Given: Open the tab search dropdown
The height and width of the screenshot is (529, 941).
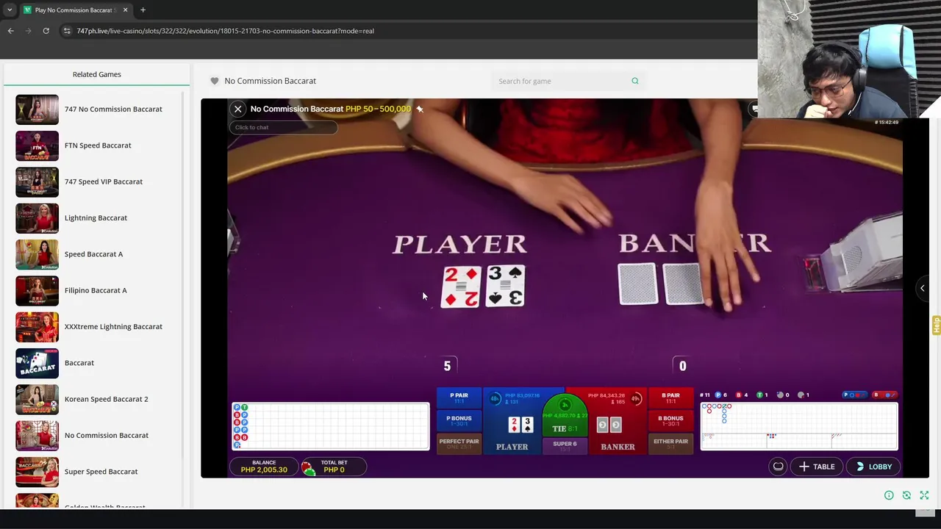Looking at the screenshot, I should click(10, 10).
